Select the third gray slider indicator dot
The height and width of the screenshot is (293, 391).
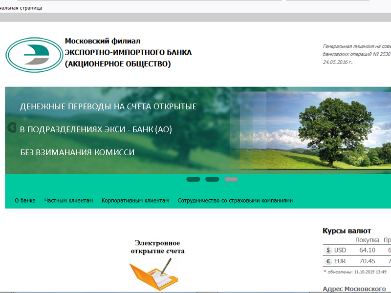click(x=231, y=179)
